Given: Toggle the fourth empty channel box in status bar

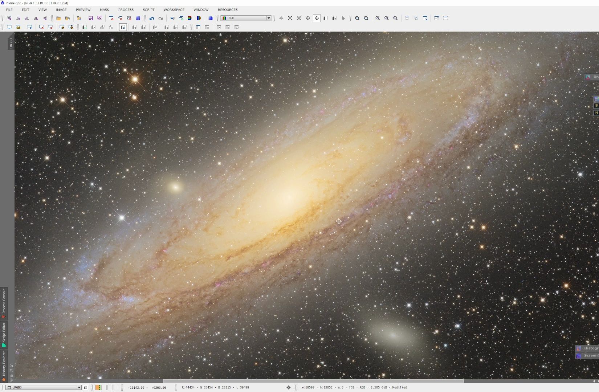Looking at the screenshot, I should point(116,387).
